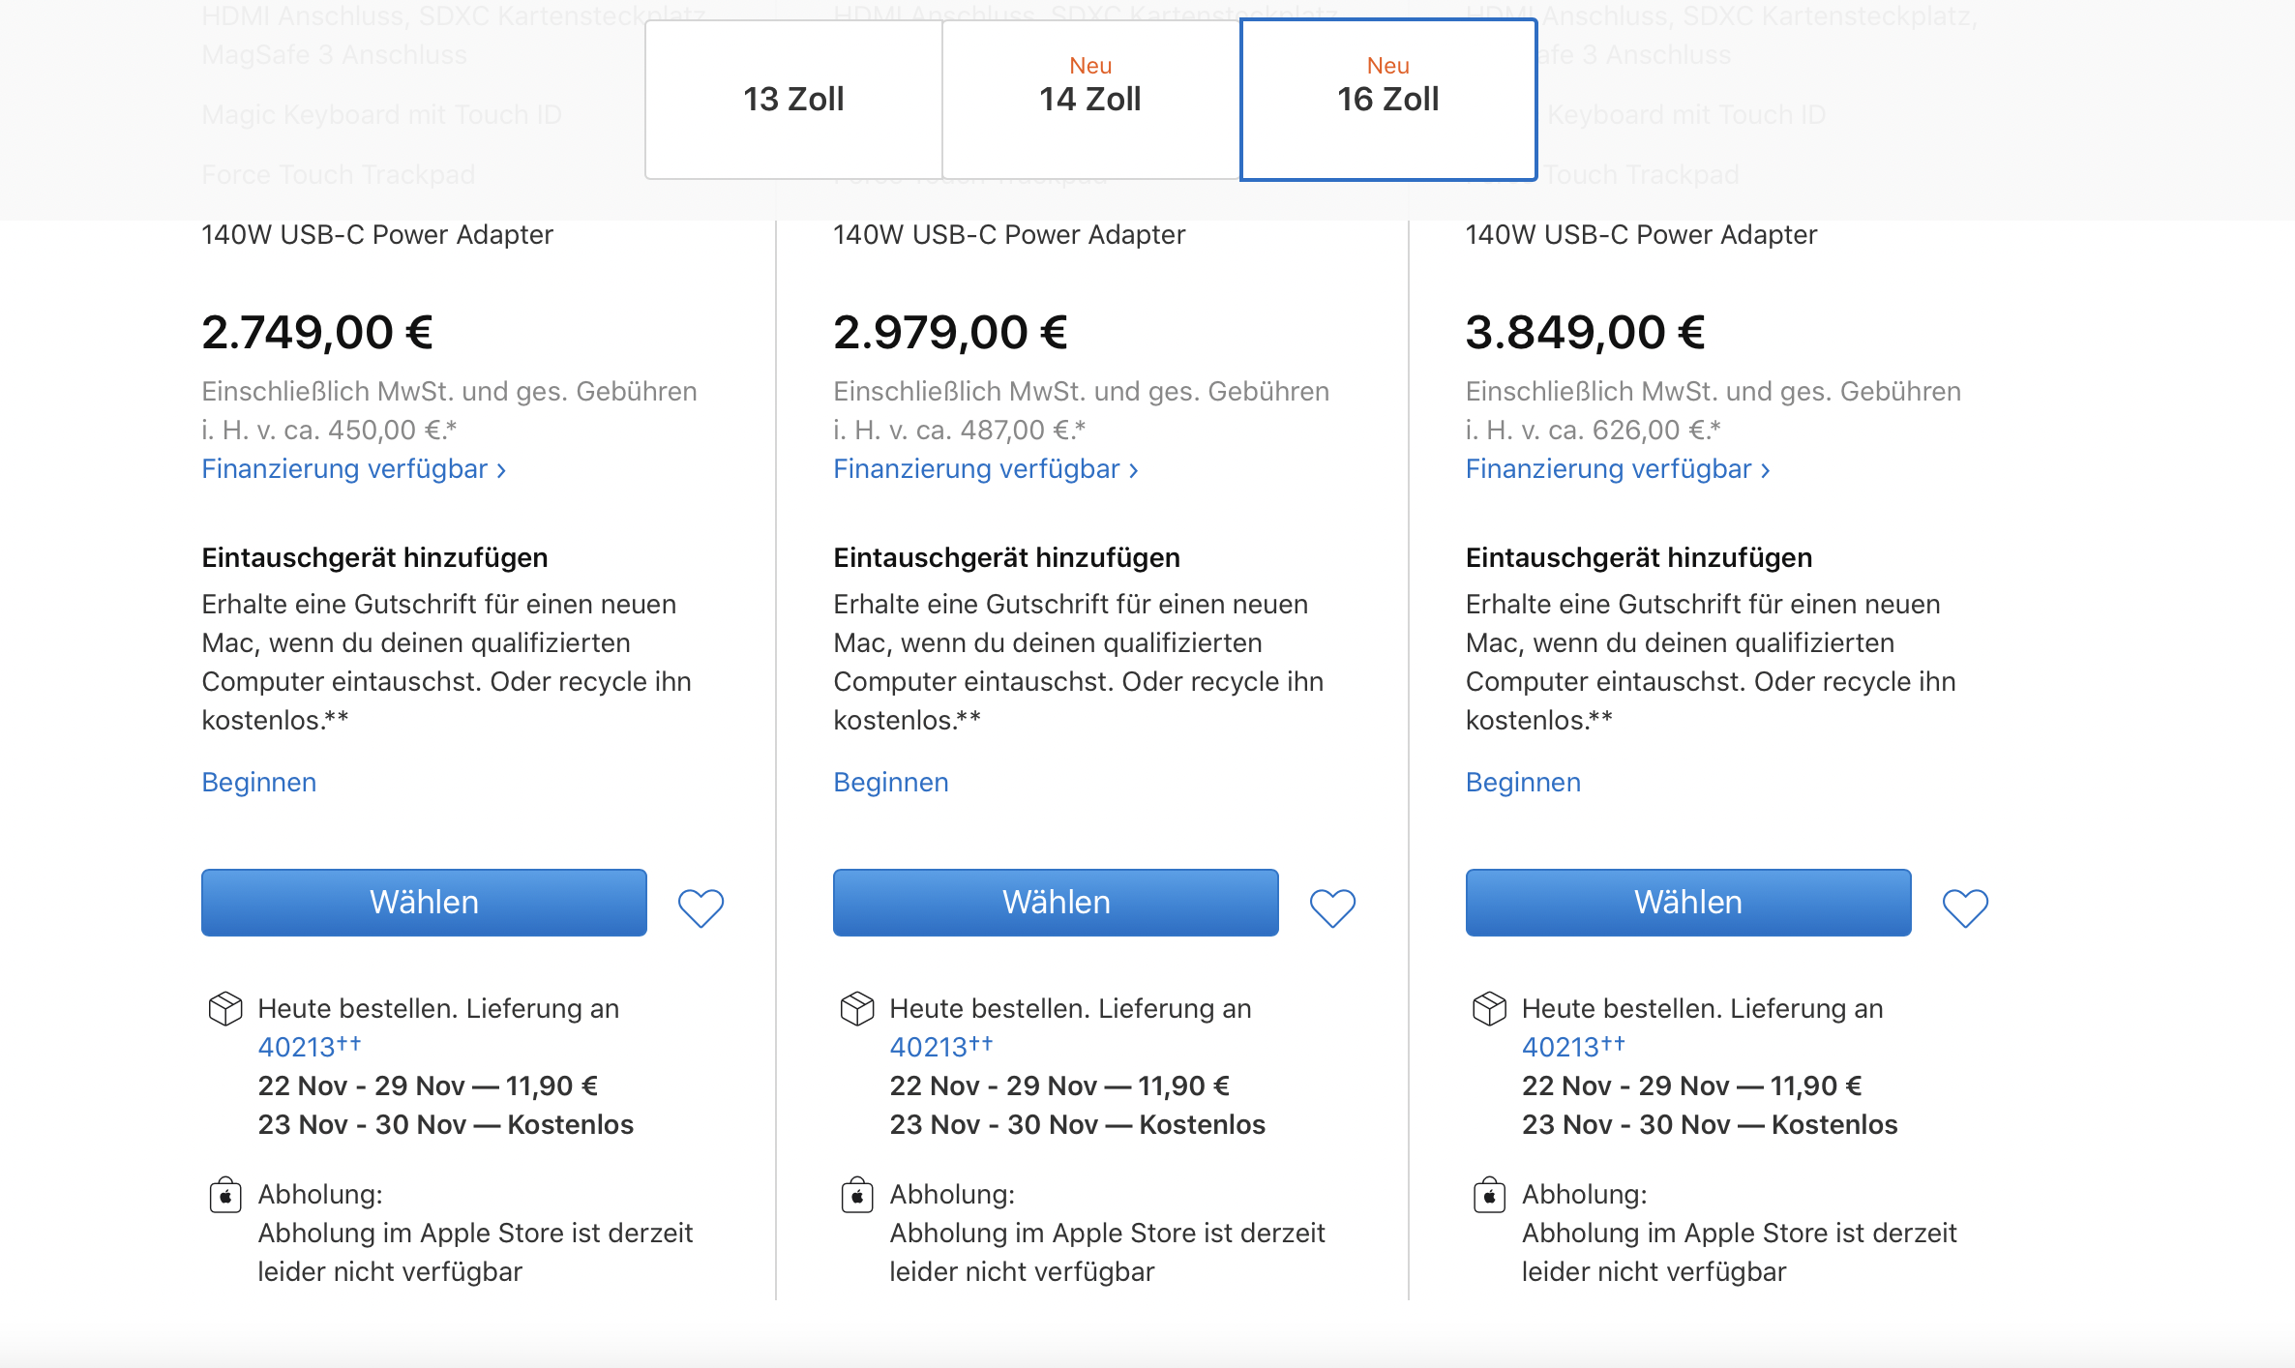
Task: Open Finanzierung verfügbar under 3.849,00 €
Action: [1618, 469]
